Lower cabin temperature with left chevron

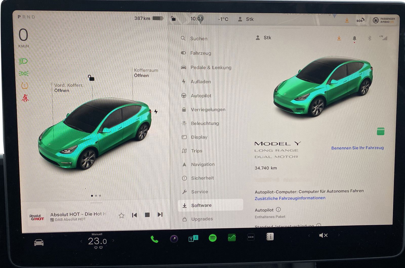(x=81, y=241)
